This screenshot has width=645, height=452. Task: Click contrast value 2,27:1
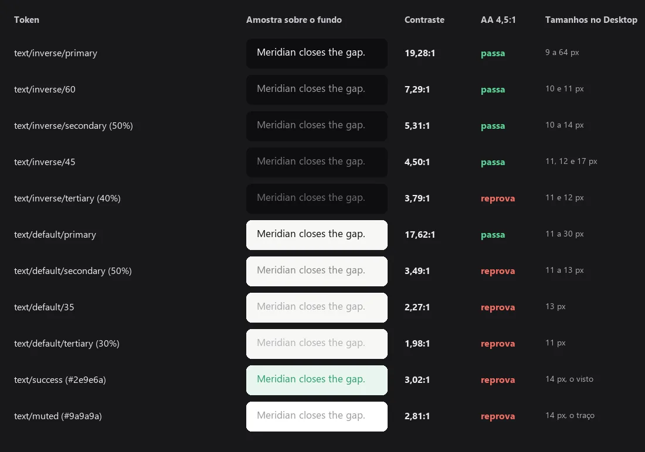pyautogui.click(x=417, y=307)
